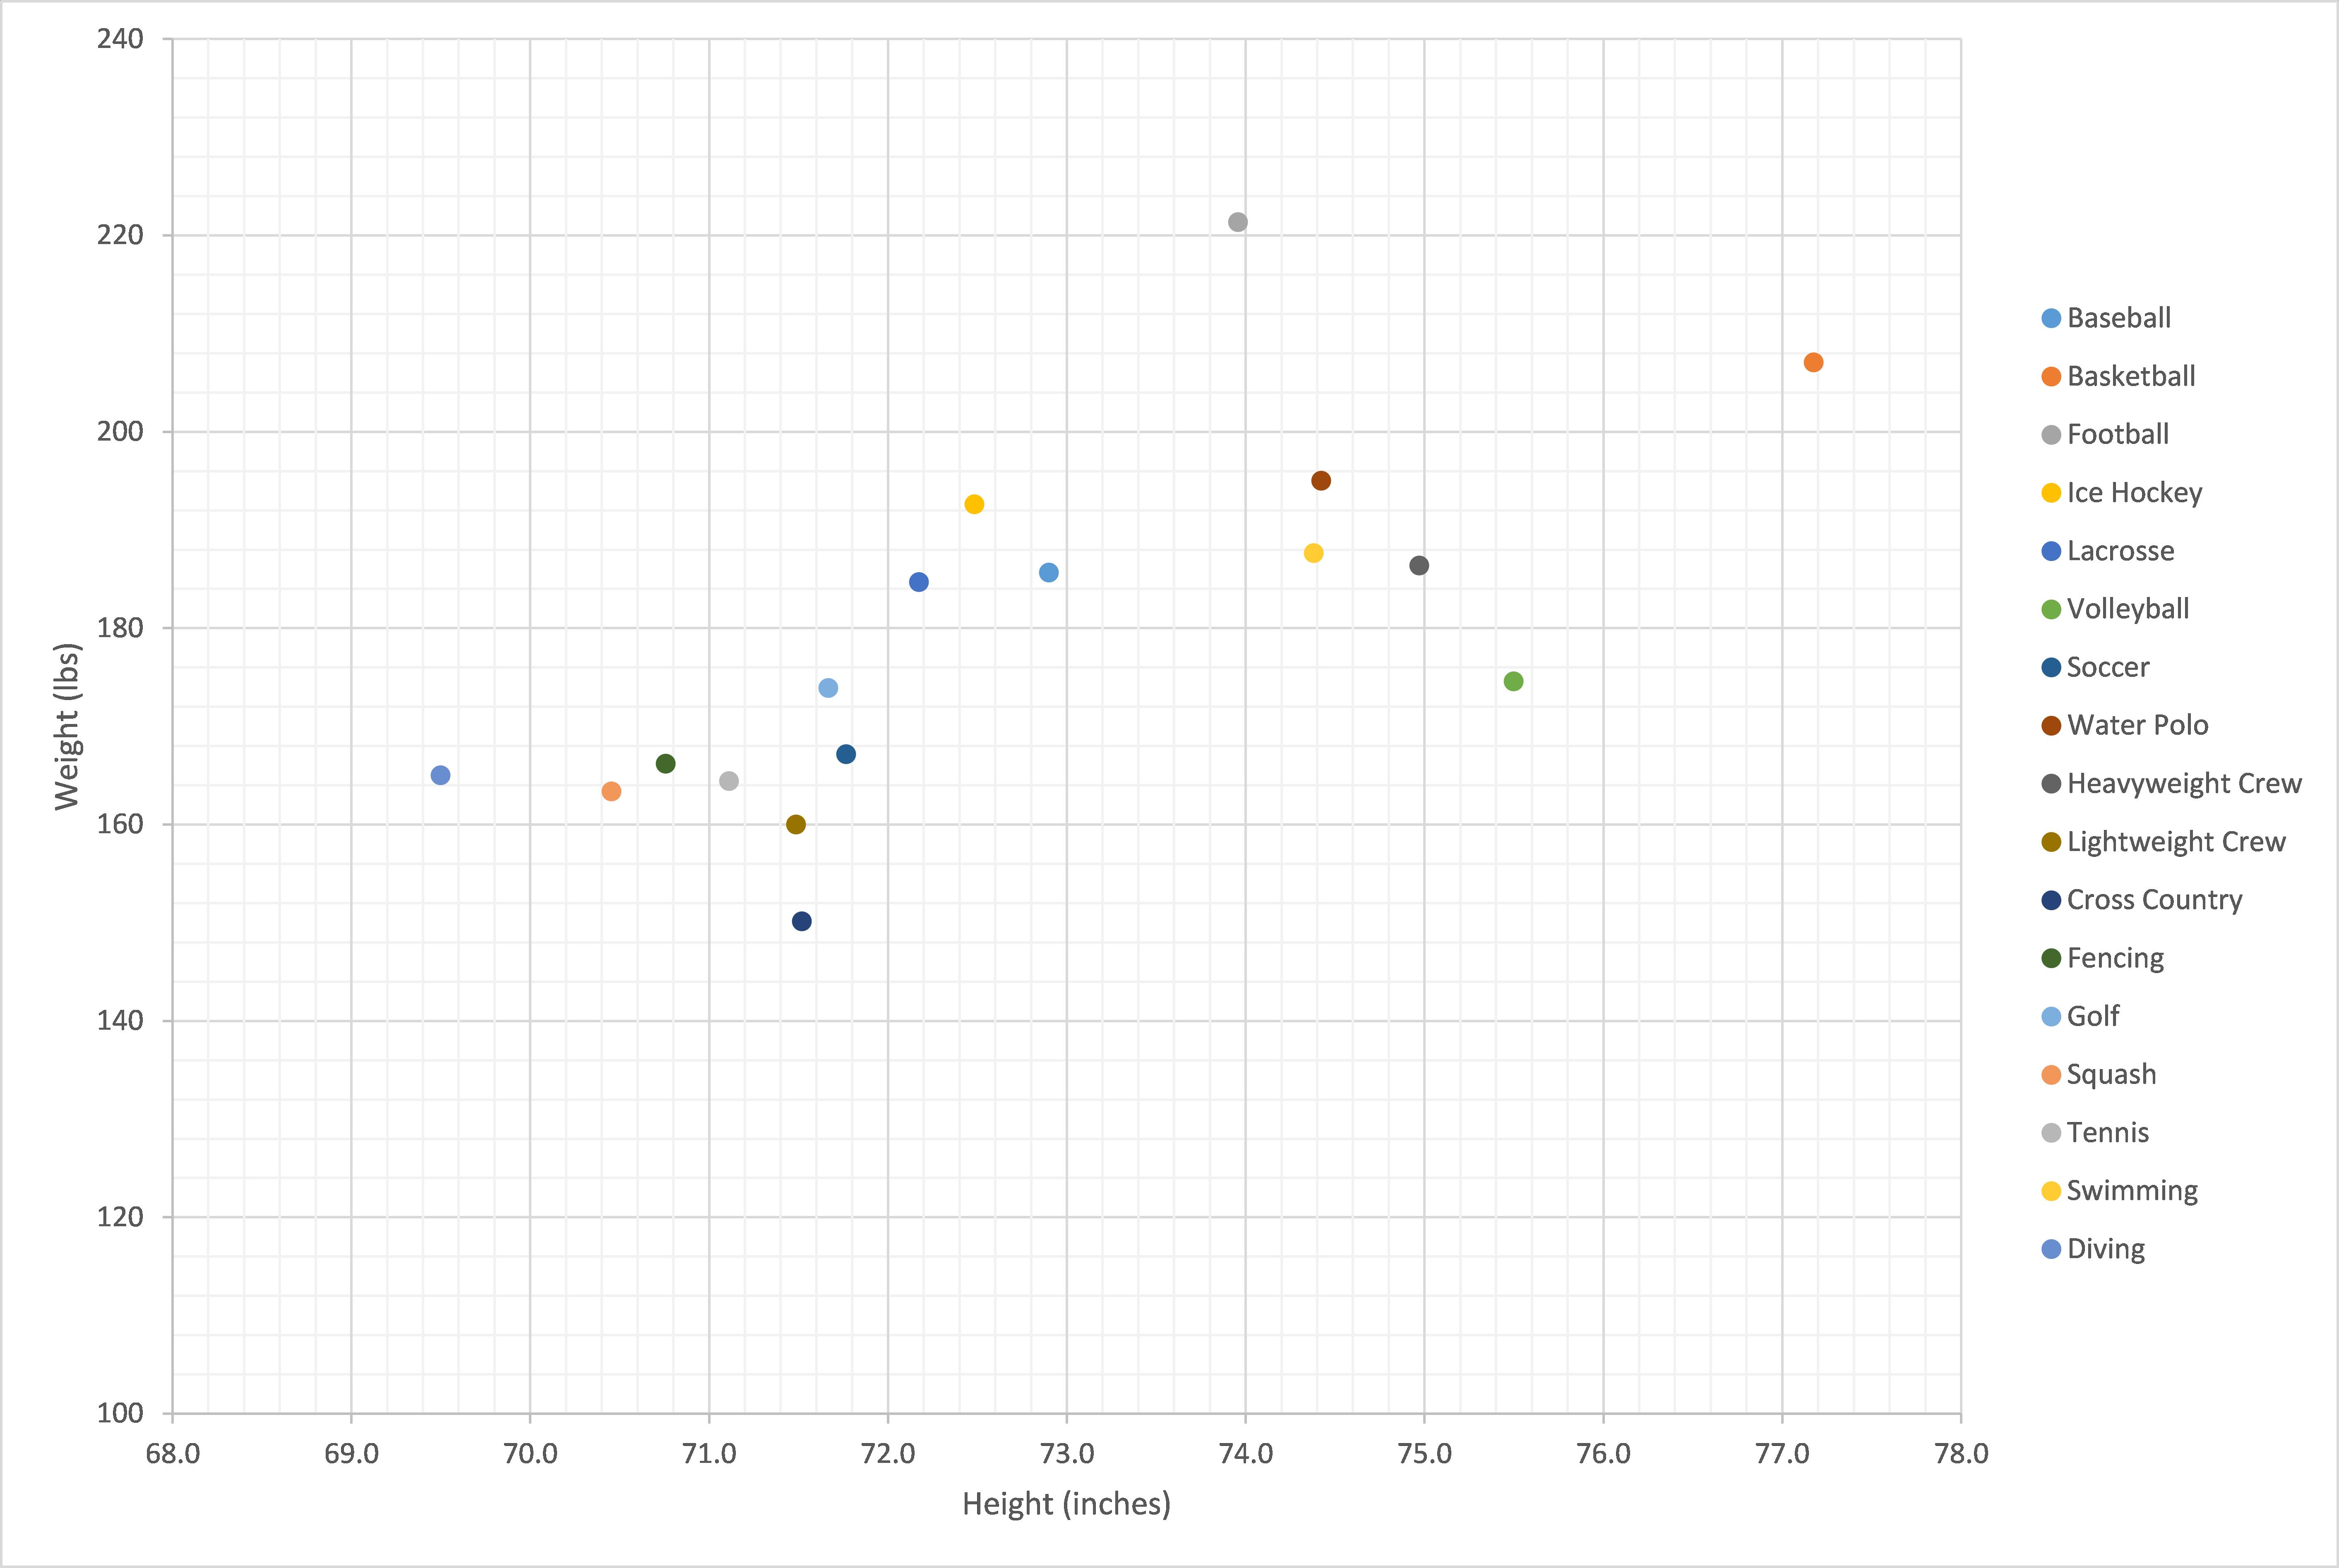Click the 240 label on the weight axis
2339x1568 pixels.
(x=121, y=39)
